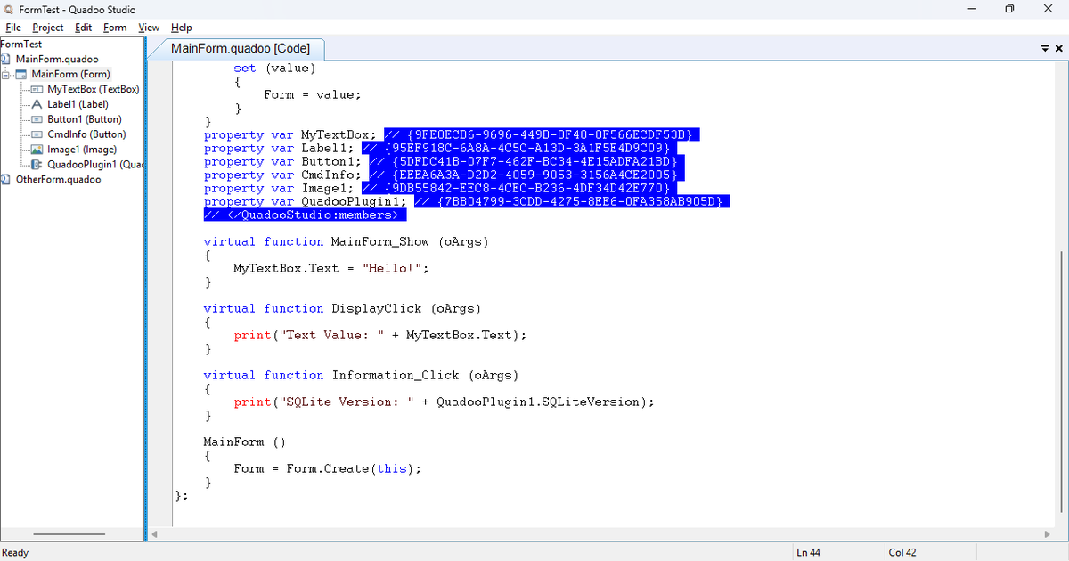This screenshot has height=561, width=1069.
Task: Click the project tree horizontal scrollbar
Action: click(71, 535)
